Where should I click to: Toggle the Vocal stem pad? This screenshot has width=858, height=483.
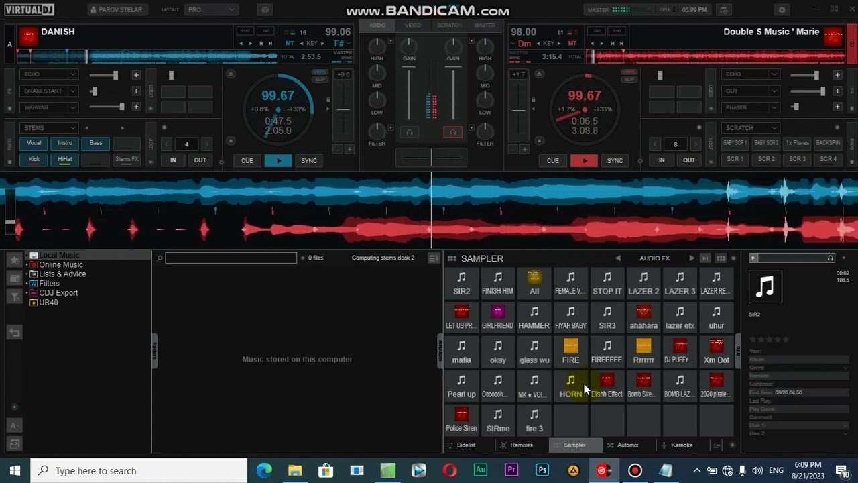(x=34, y=143)
